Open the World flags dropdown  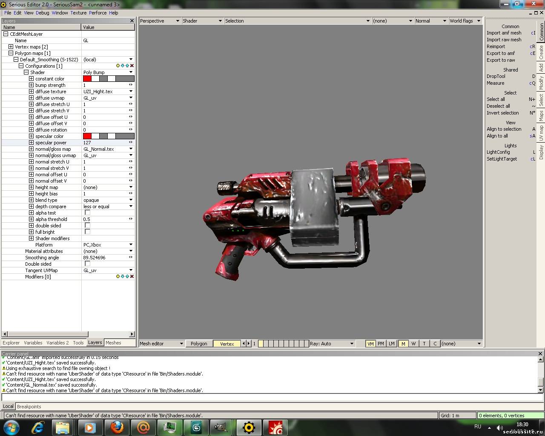465,21
